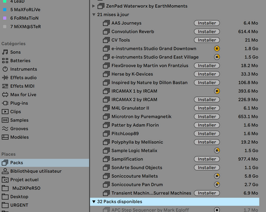266x212 pixels.
Task: Install Transient Machines by Surreal Machines
Action: pos(207,193)
